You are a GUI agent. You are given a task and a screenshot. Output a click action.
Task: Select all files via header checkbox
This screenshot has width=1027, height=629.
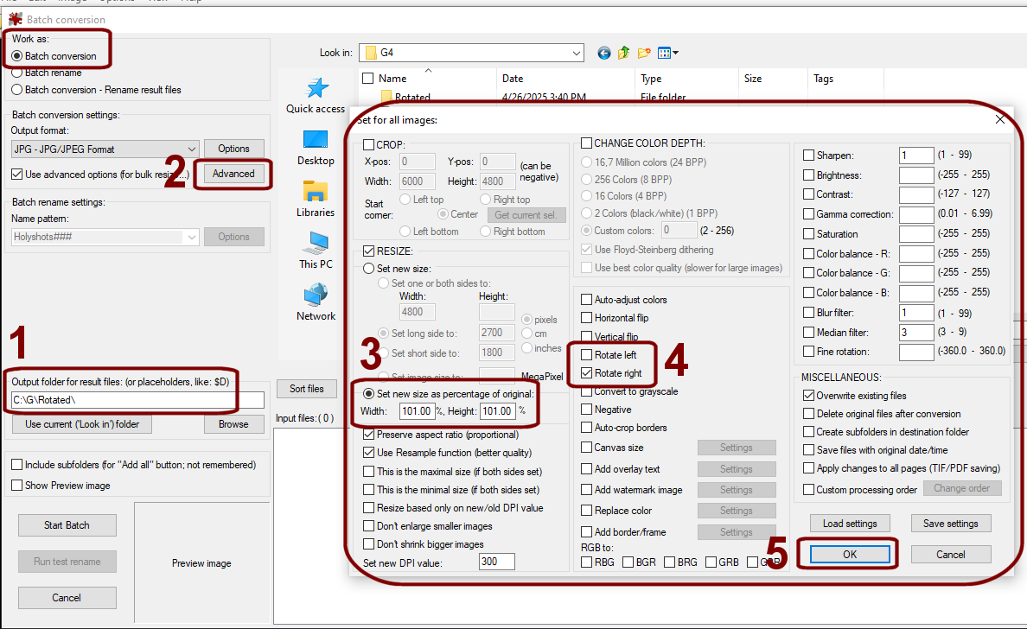point(368,79)
